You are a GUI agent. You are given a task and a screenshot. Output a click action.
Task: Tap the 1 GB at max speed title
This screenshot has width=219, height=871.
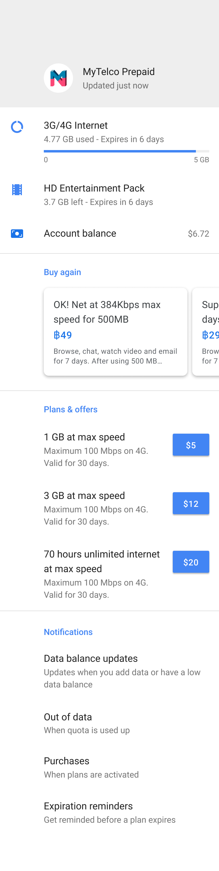coord(84,437)
